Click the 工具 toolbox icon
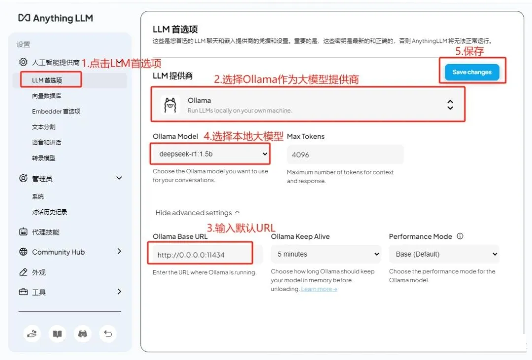Image resolution: width=532 pixels, height=360 pixels. [23, 292]
